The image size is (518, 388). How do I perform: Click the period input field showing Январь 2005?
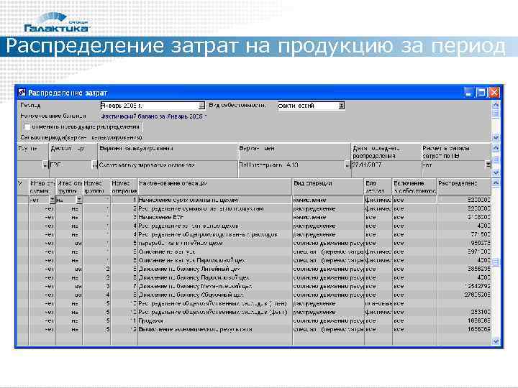point(150,106)
